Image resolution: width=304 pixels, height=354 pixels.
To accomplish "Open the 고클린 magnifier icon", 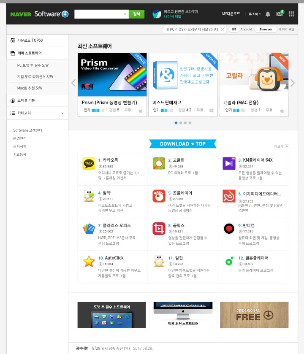I will pyautogui.click(x=159, y=164).
